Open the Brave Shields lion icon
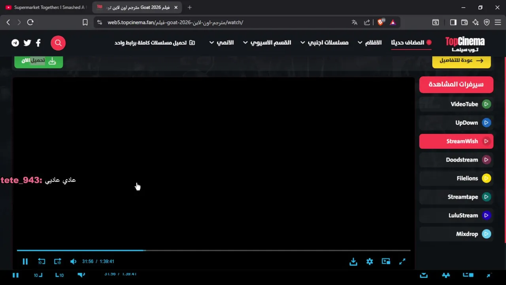The image size is (506, 285). coord(380,23)
